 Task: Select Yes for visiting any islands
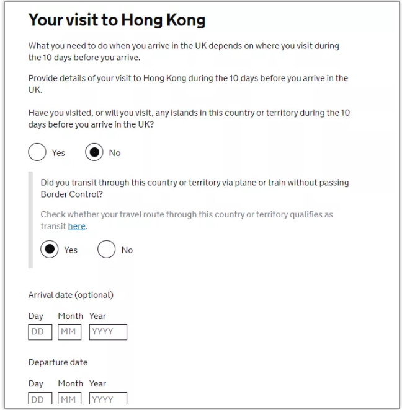point(37,152)
